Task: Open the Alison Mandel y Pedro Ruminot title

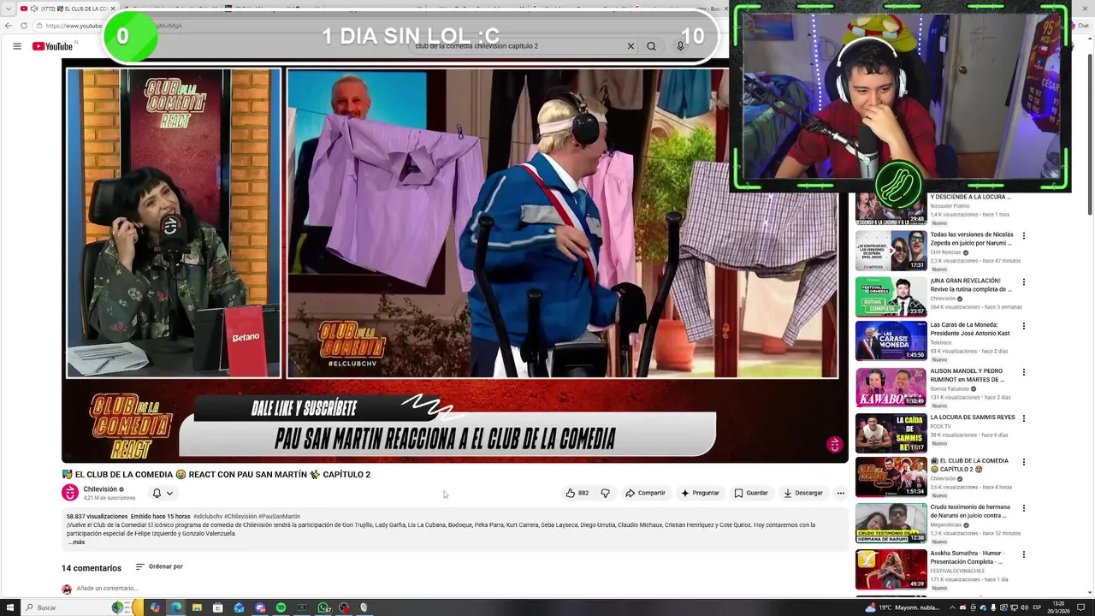Action: pos(968,375)
